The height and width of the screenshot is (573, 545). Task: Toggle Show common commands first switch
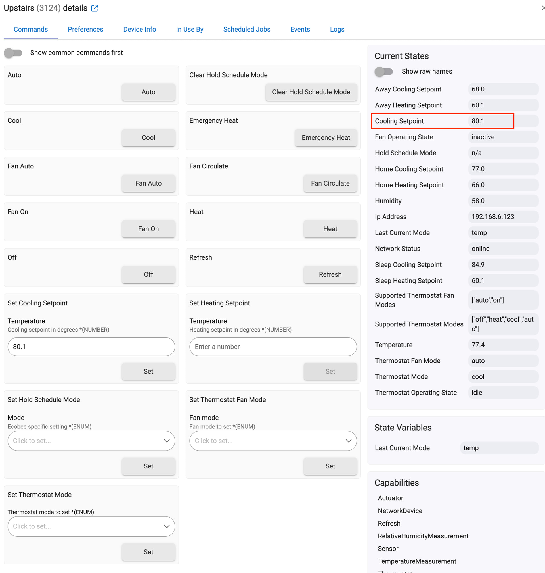pyautogui.click(x=13, y=53)
